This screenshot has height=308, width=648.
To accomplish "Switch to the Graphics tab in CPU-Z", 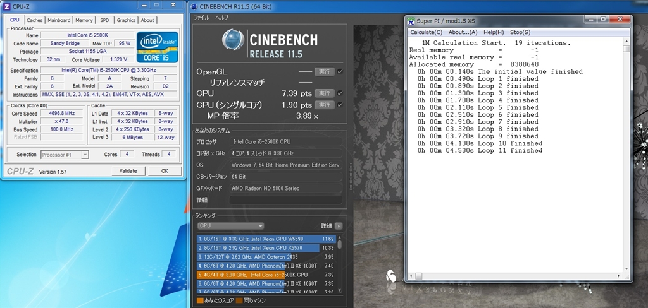I will pyautogui.click(x=126, y=20).
